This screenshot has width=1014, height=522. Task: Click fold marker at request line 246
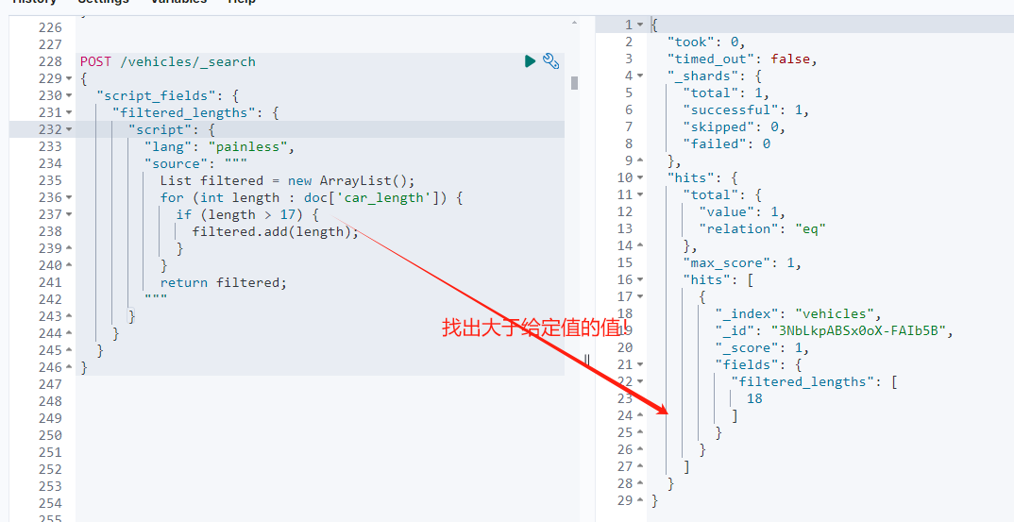(69, 367)
